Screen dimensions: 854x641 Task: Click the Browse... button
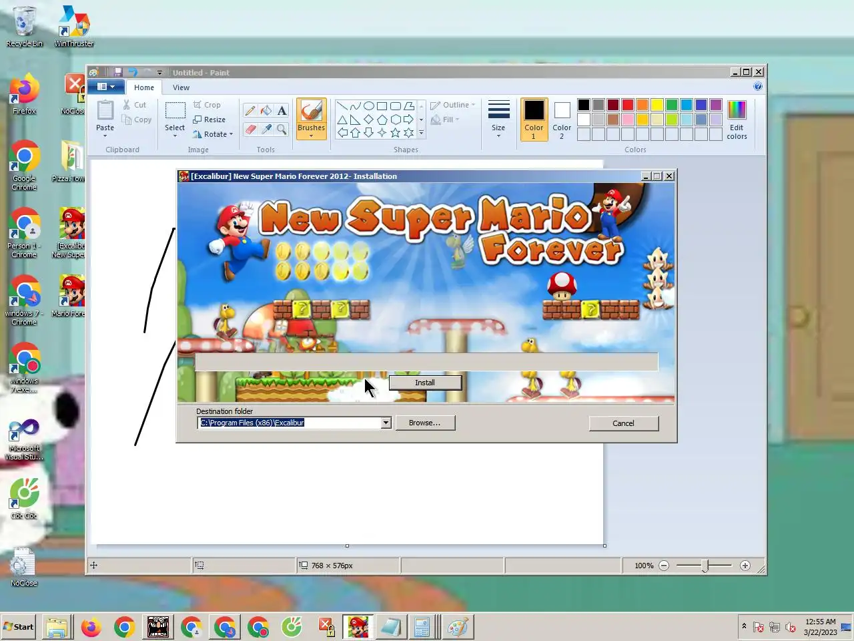coord(425,423)
